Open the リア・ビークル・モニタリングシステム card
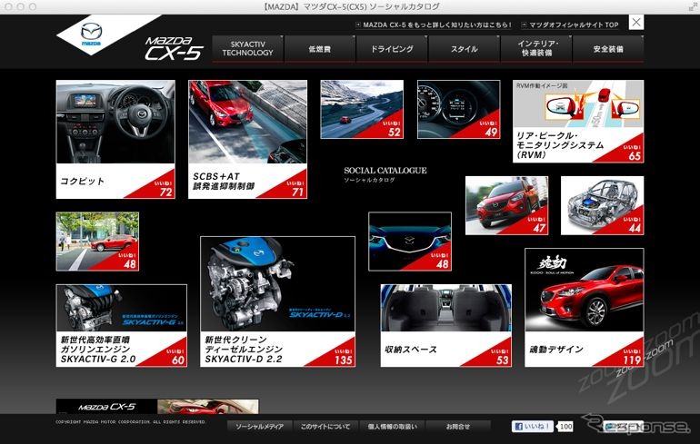Screen dimensions: 700x444 578,122
